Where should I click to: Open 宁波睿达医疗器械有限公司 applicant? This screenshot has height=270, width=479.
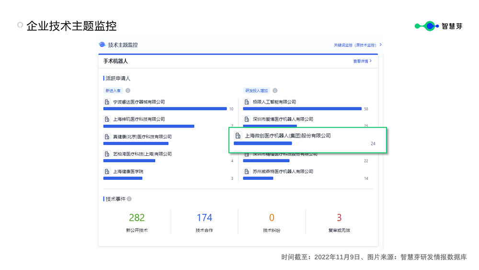[x=139, y=102]
